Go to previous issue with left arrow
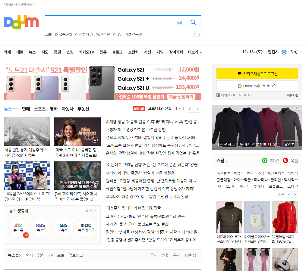The height and width of the screenshot is (271, 306). (x=190, y=109)
